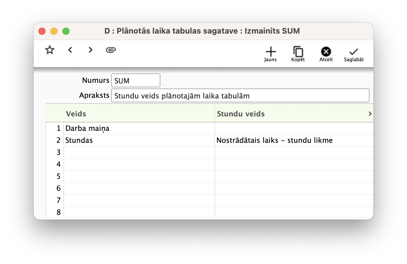407x264 pixels.
Task: Edit the Numurs field containing SUM
Action: [136, 80]
